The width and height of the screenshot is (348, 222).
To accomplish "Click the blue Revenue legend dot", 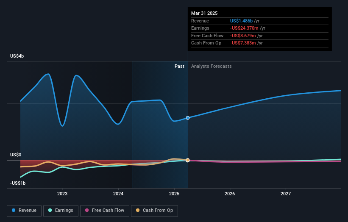I will (x=14, y=210).
